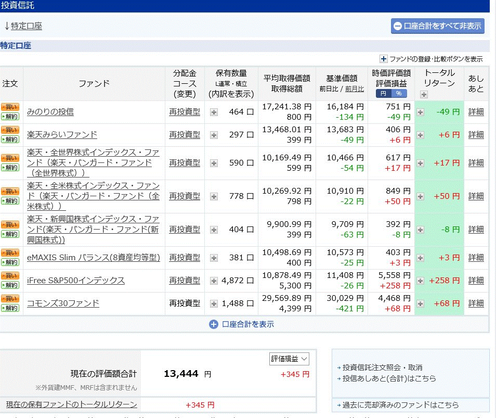Click 口座合計をすべて非表示 button
Viewport: 496px width, 418px height.
point(437,26)
